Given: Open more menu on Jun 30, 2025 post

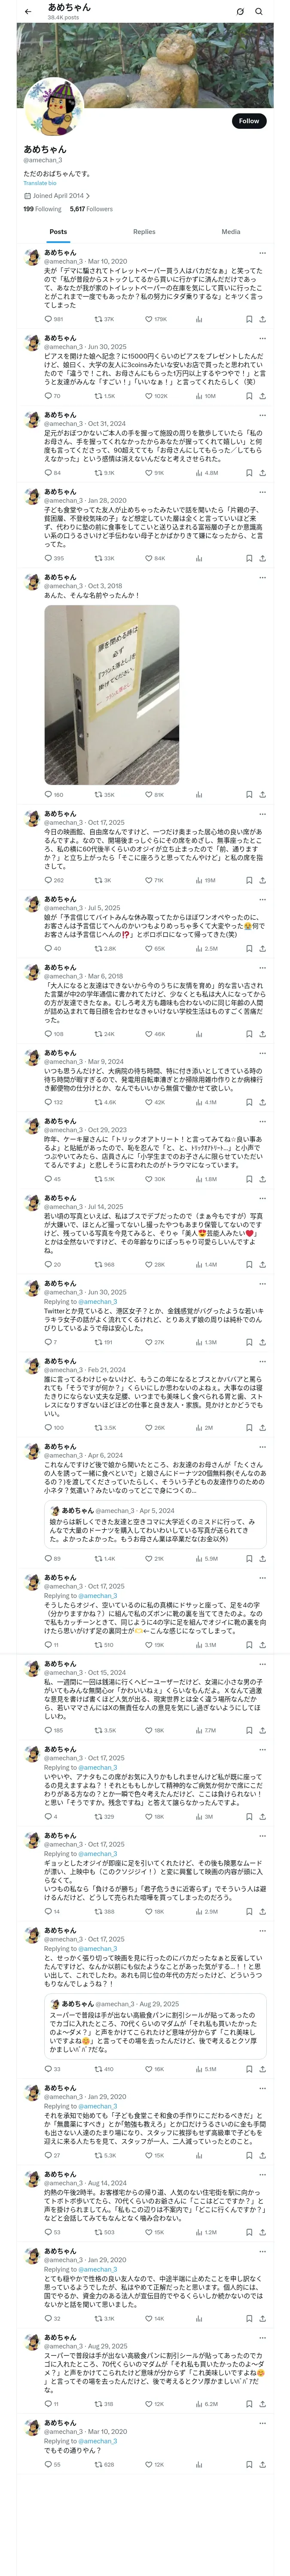Looking at the screenshot, I should [262, 338].
